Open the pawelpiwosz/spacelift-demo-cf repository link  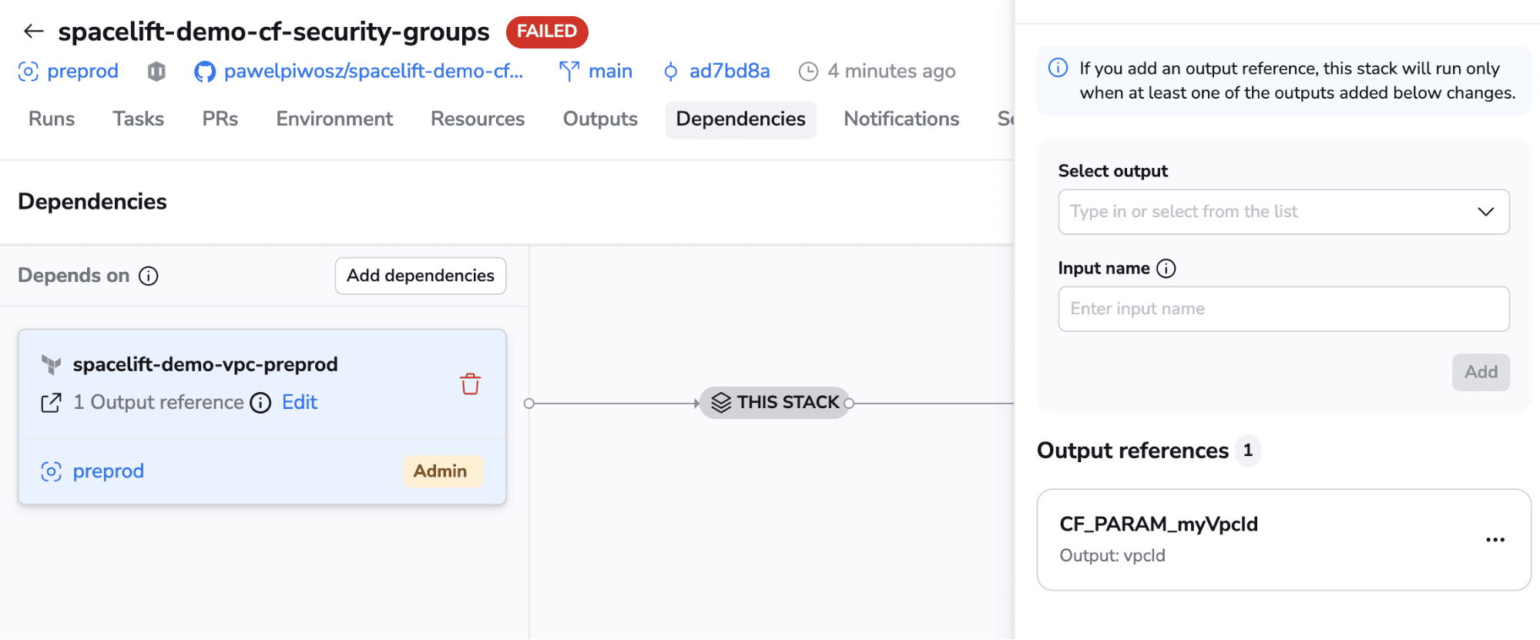(373, 71)
